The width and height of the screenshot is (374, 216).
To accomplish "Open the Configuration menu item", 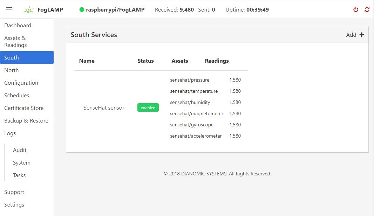I will [x=21, y=83].
